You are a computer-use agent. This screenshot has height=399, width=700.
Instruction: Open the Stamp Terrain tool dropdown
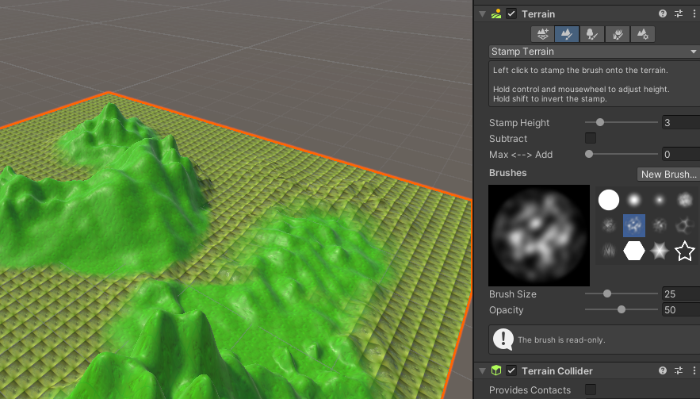[x=595, y=52]
